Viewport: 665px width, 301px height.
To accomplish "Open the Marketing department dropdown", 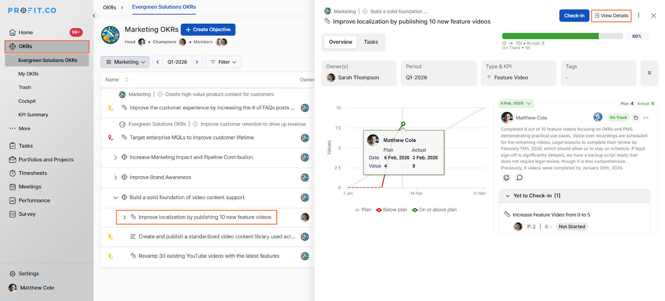I will 125,62.
